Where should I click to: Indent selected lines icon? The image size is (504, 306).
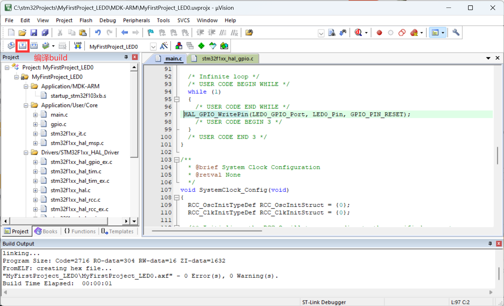(200, 32)
